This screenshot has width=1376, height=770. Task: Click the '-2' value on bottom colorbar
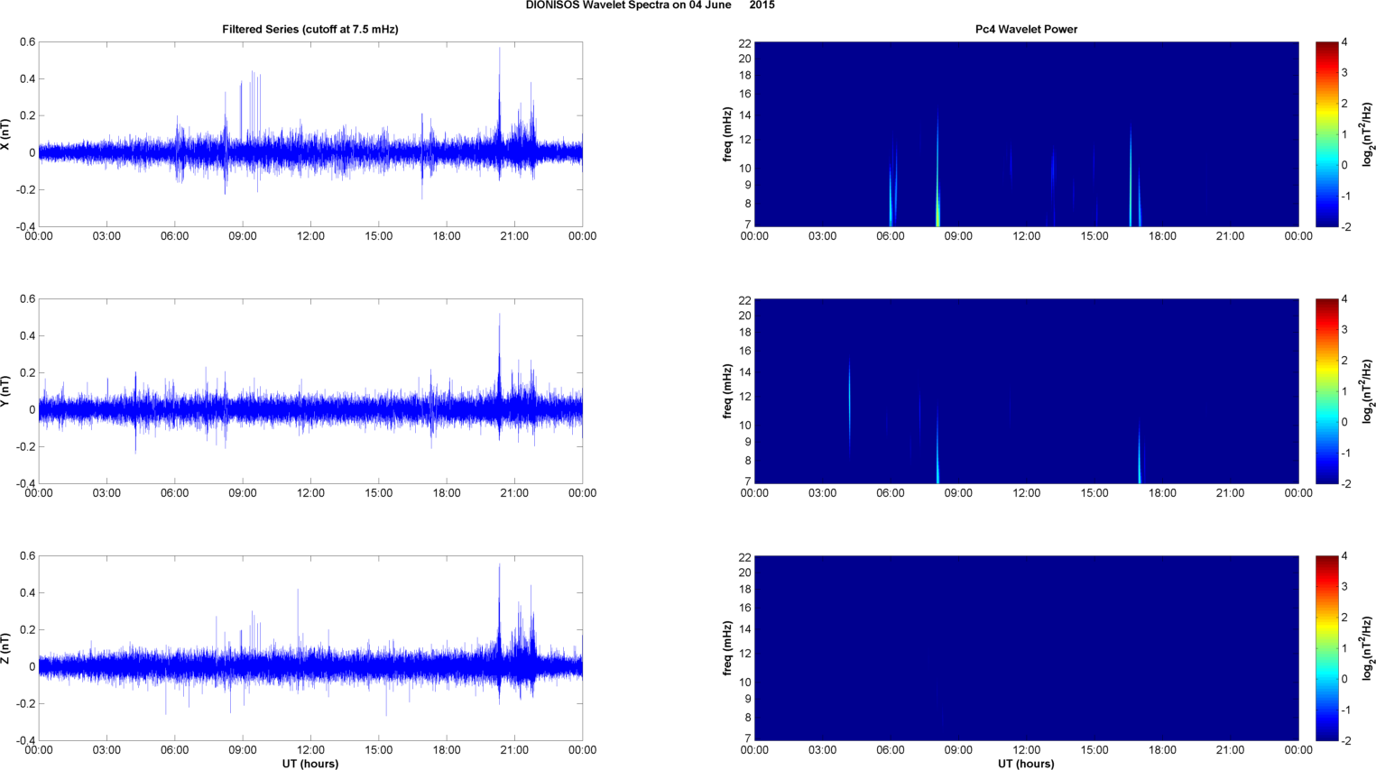(1345, 740)
